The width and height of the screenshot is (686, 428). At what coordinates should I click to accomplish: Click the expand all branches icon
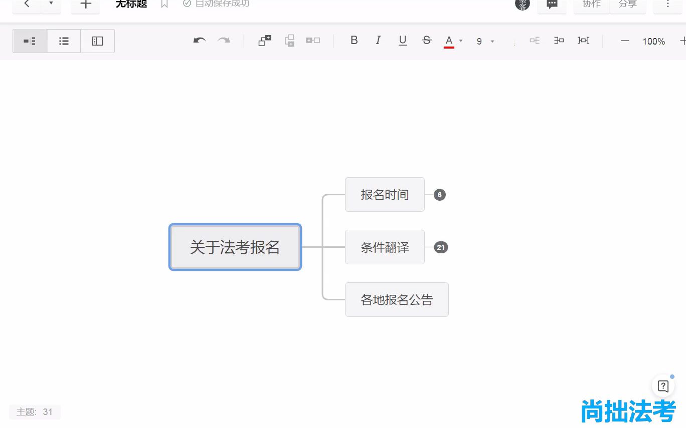point(583,41)
